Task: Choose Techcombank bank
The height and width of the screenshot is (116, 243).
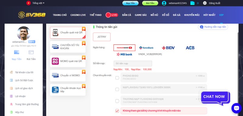Action: [x=124, y=48]
